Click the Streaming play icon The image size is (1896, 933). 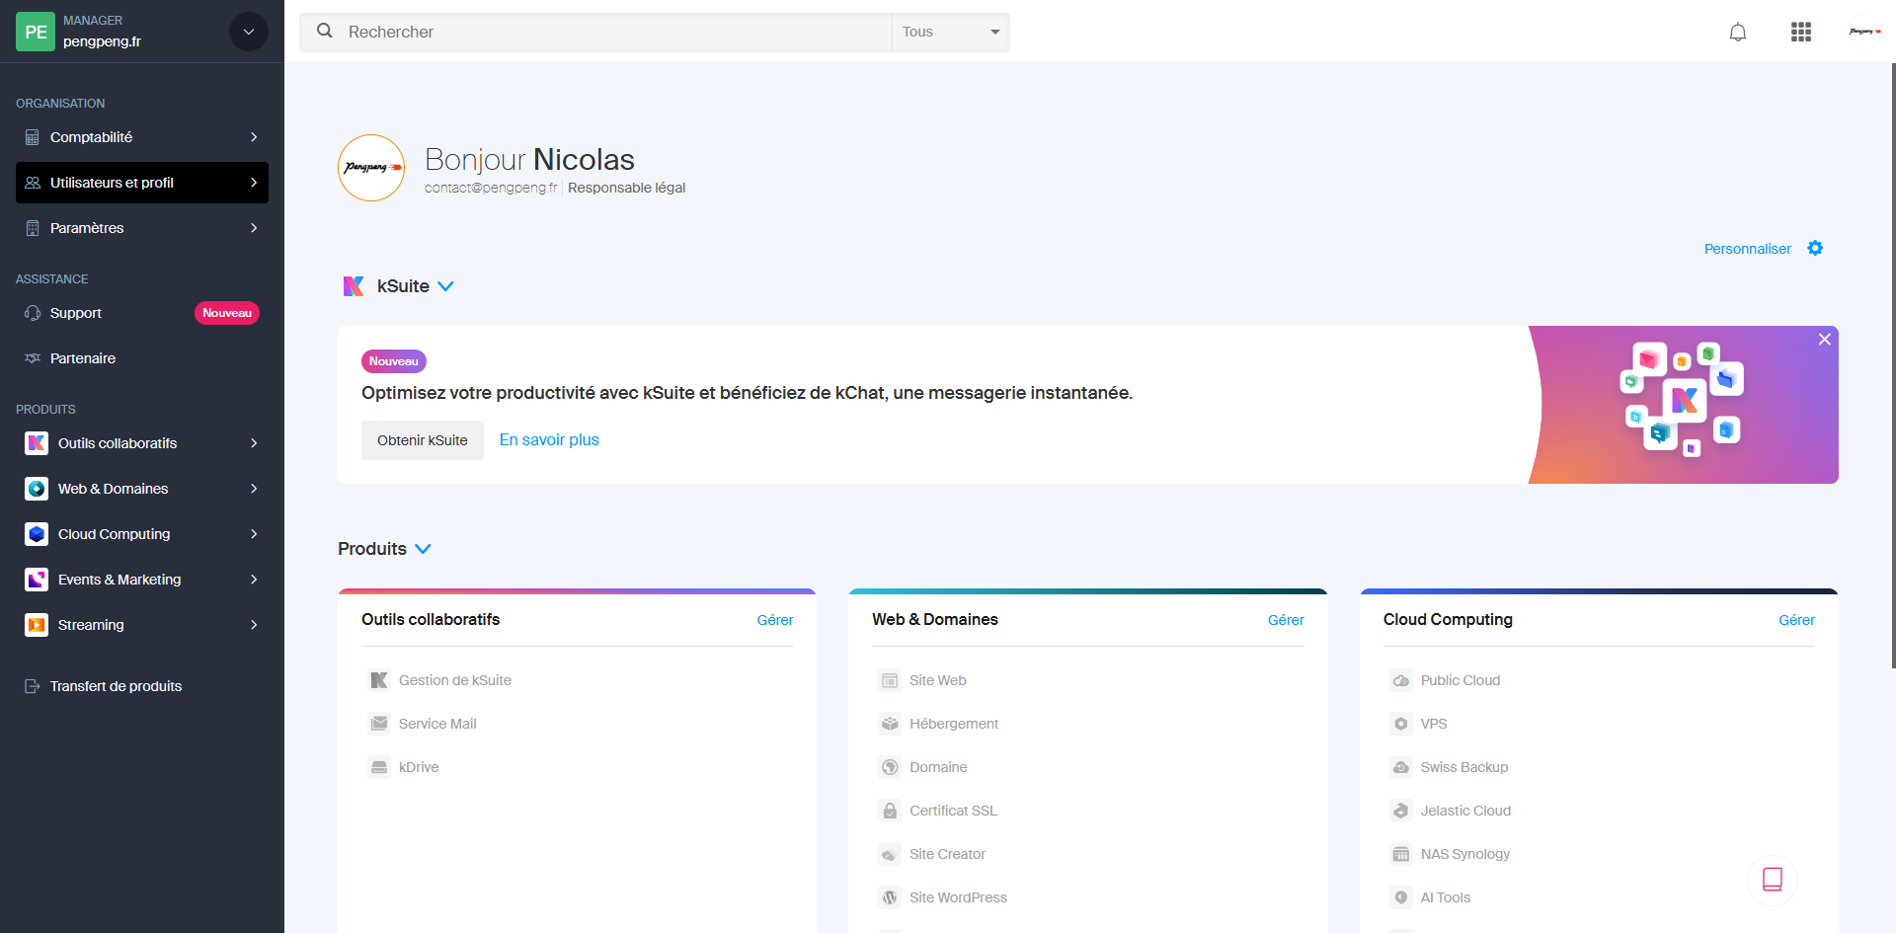(x=37, y=625)
